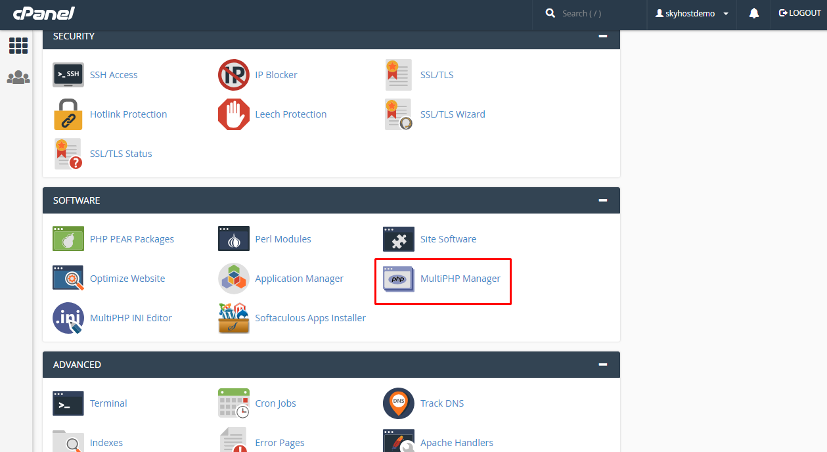Open the IP Blocker link
Viewport: 827px width, 452px height.
point(276,75)
